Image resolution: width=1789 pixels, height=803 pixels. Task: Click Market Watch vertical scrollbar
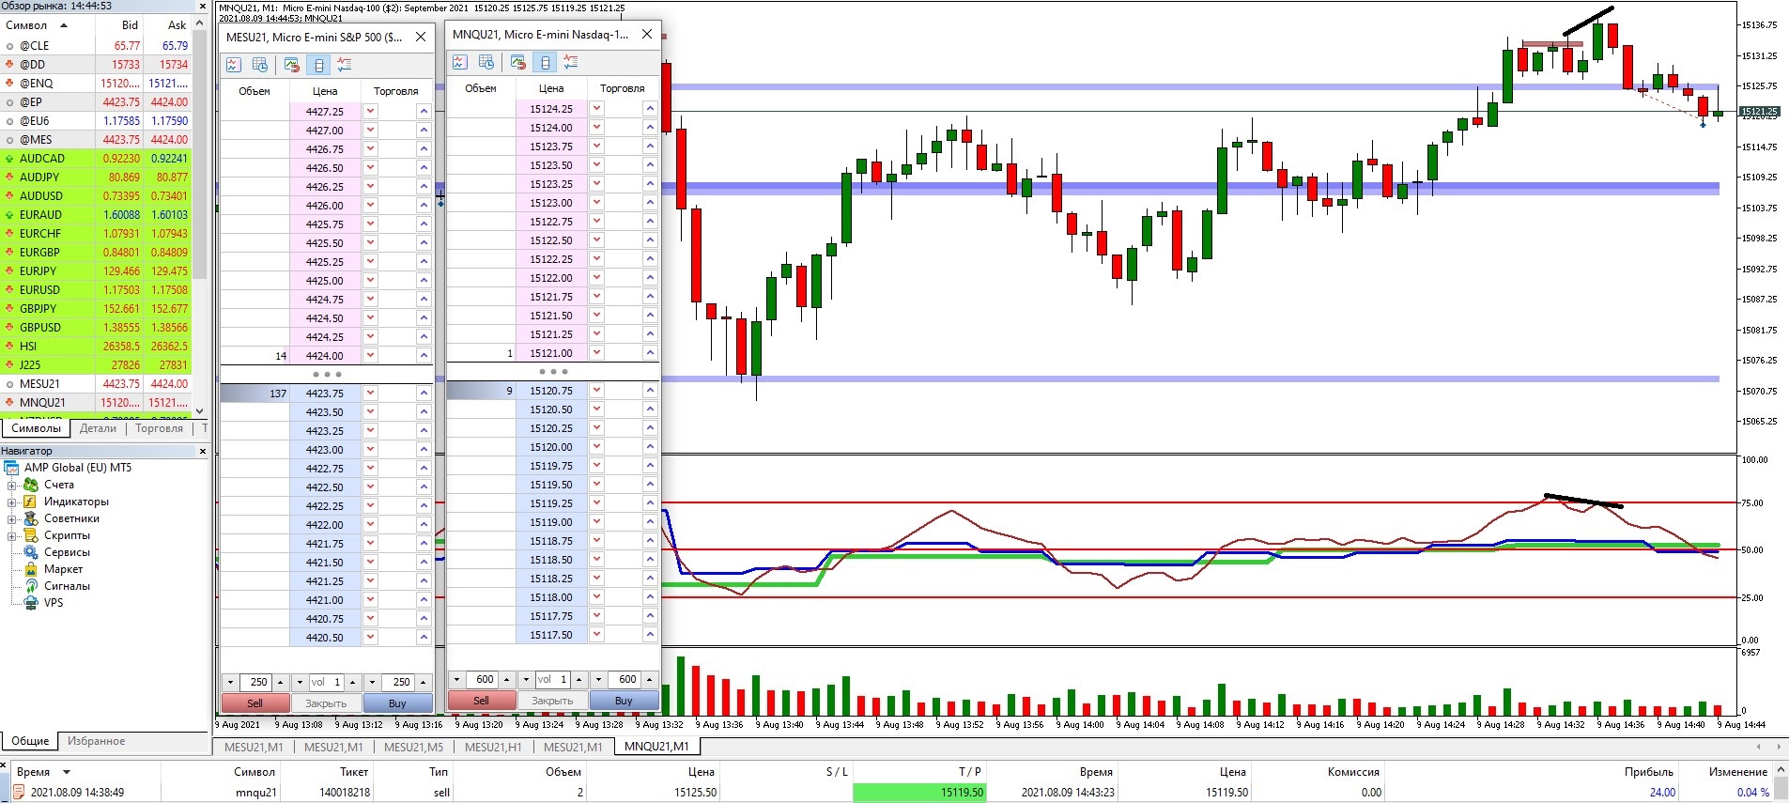point(200,215)
